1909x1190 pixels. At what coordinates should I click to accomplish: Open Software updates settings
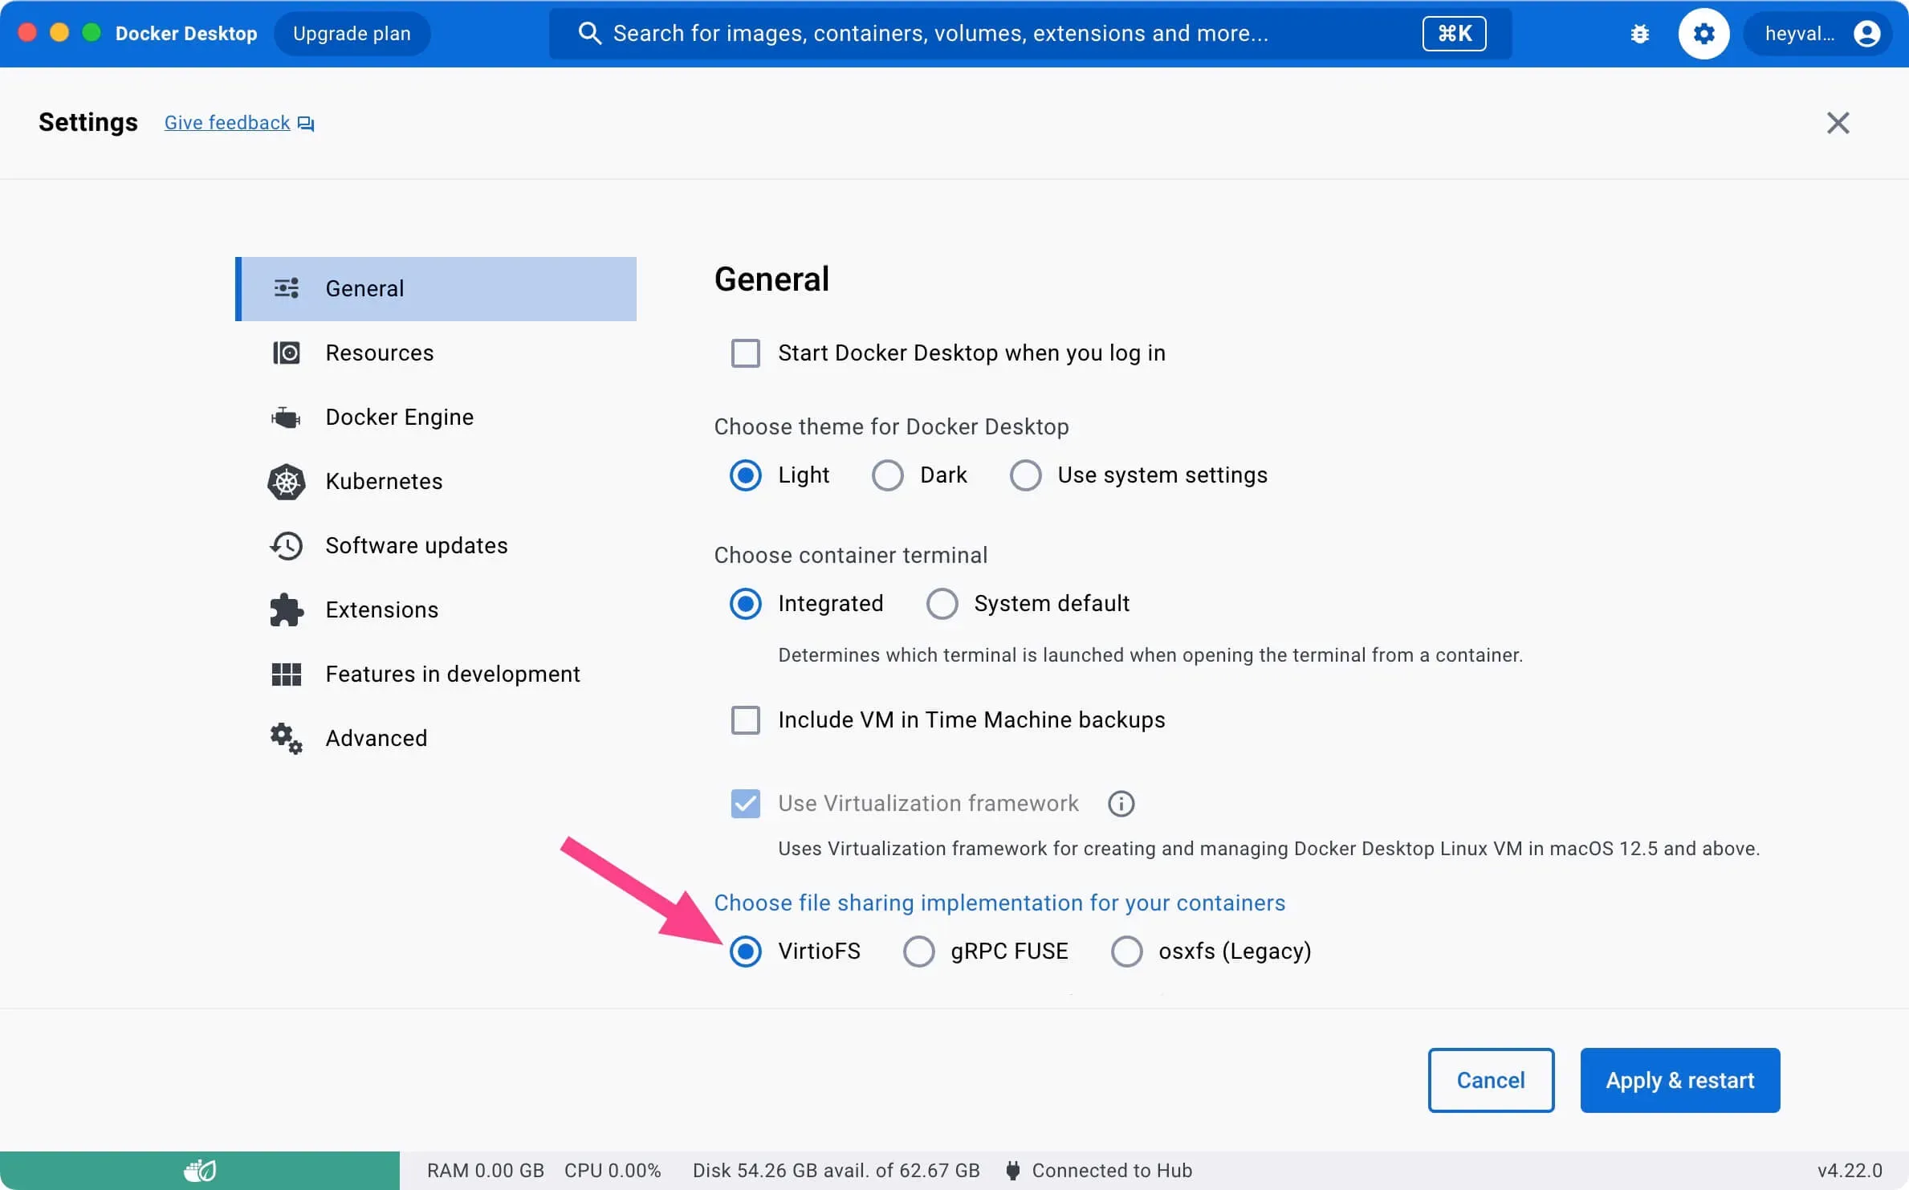pyautogui.click(x=436, y=546)
